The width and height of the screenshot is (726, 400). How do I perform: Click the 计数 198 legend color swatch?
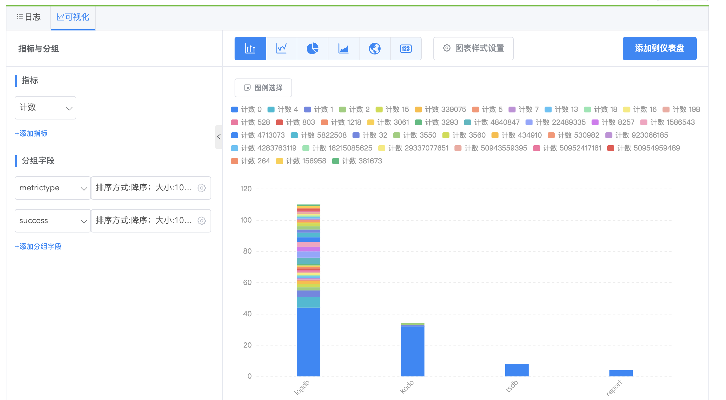pos(666,110)
